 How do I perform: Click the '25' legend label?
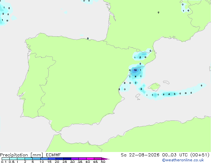click(65, 162)
